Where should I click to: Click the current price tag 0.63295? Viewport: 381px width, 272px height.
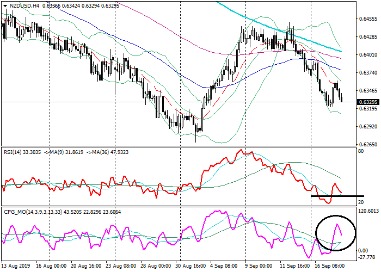tap(367, 102)
